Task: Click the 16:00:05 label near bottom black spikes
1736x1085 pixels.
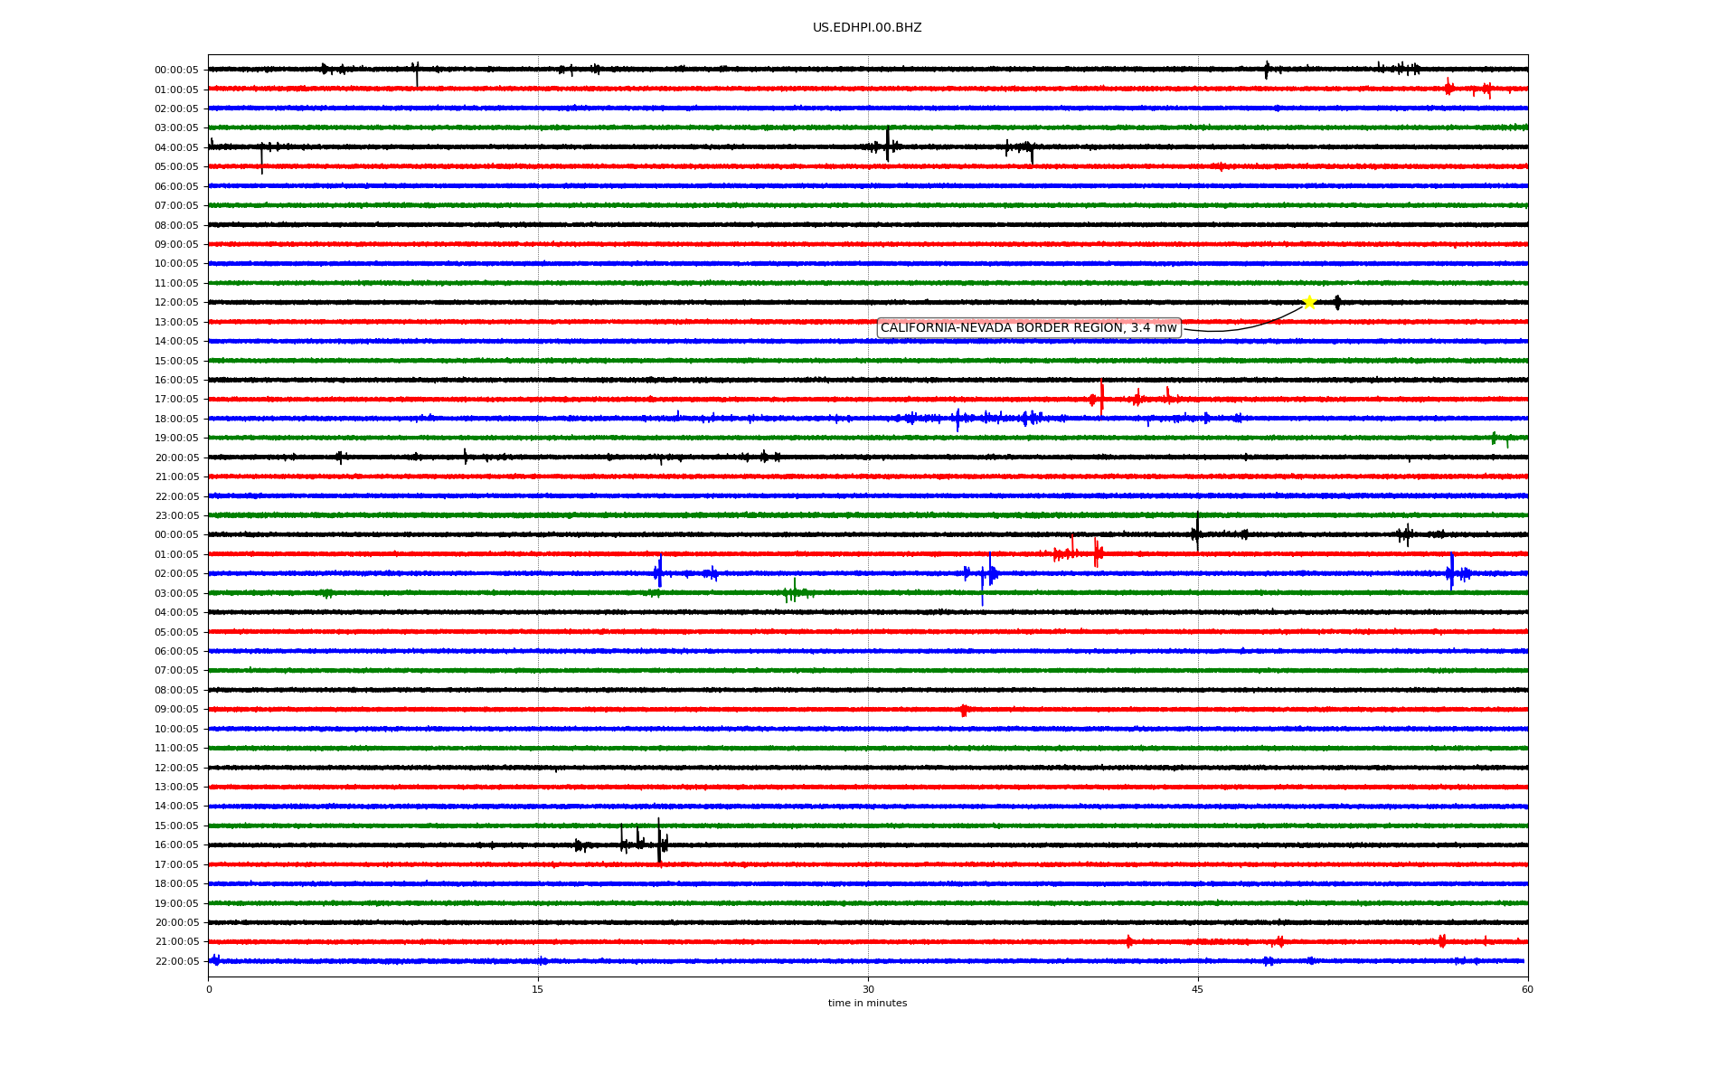Action: click(x=176, y=845)
